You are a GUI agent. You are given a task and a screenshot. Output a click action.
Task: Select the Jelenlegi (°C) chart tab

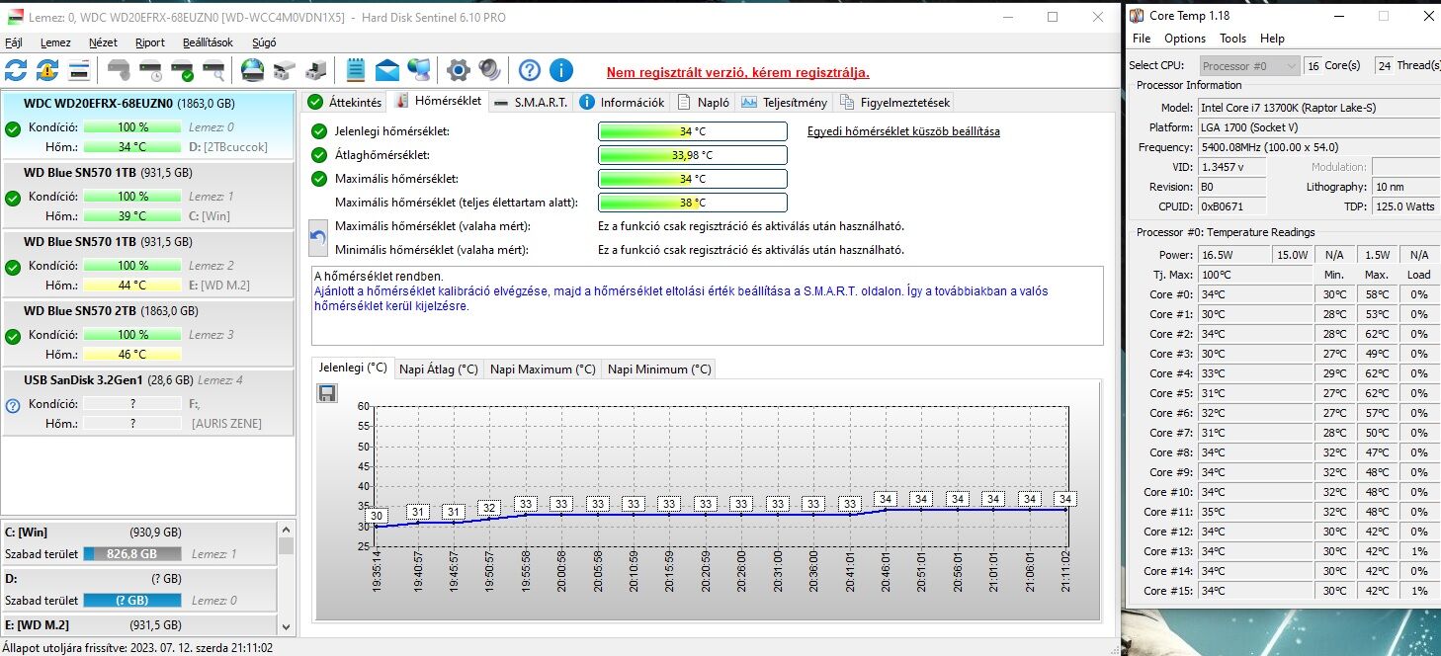click(x=353, y=368)
